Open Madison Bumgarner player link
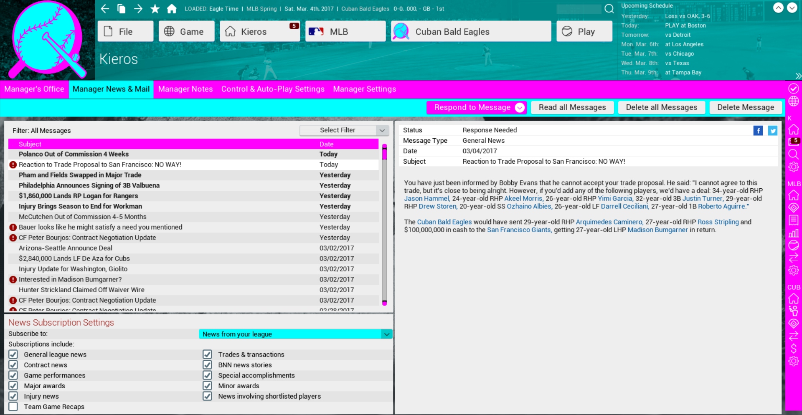Image resolution: width=802 pixels, height=415 pixels. click(x=657, y=230)
